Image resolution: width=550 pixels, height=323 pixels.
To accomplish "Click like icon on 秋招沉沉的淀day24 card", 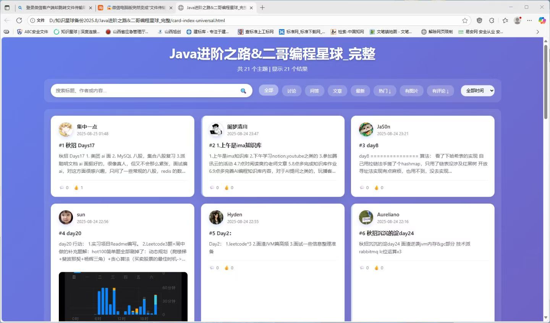I will (x=377, y=268).
